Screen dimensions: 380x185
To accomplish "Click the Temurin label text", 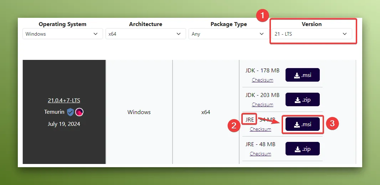I will pyautogui.click(x=54, y=112).
